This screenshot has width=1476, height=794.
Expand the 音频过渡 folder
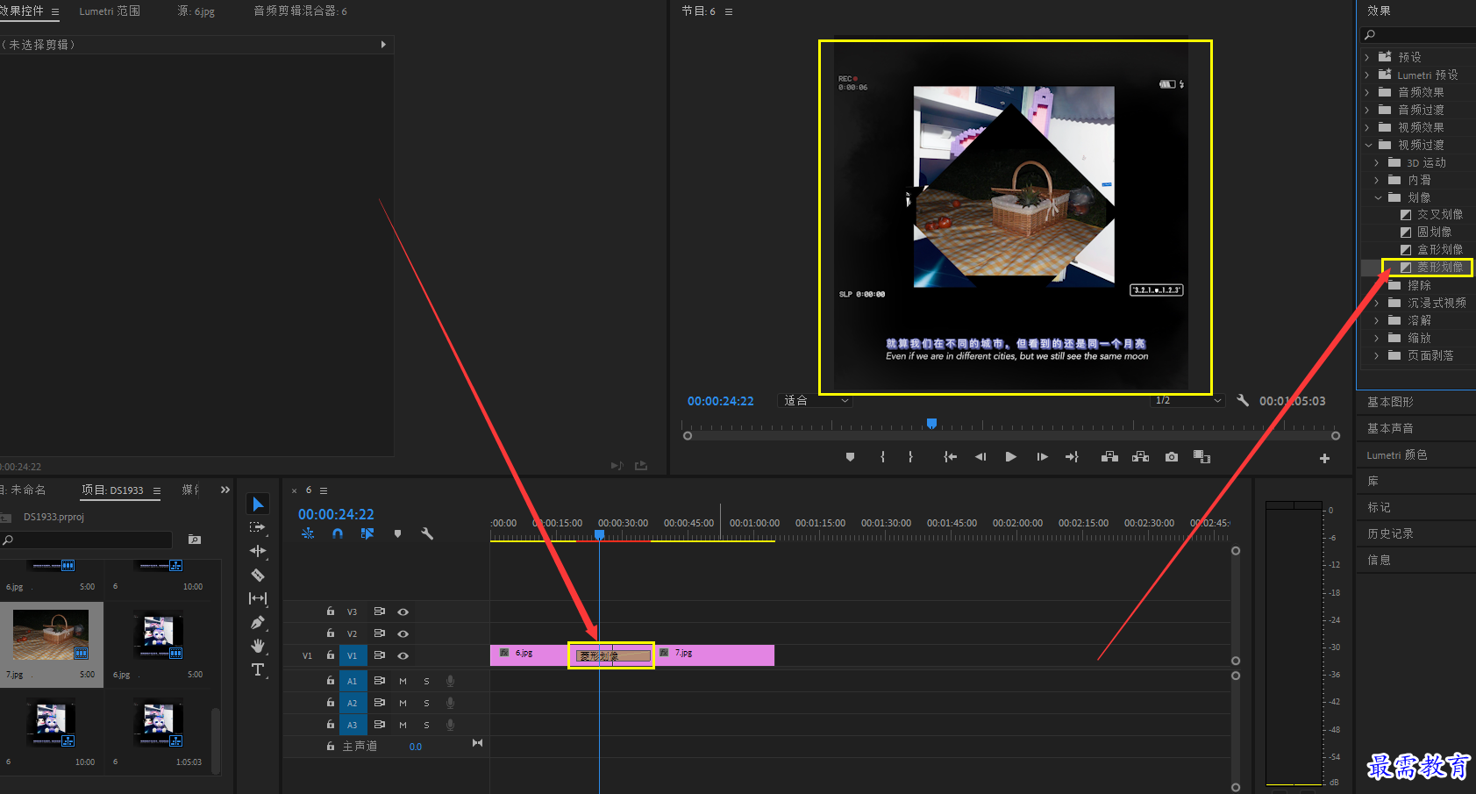(1367, 110)
